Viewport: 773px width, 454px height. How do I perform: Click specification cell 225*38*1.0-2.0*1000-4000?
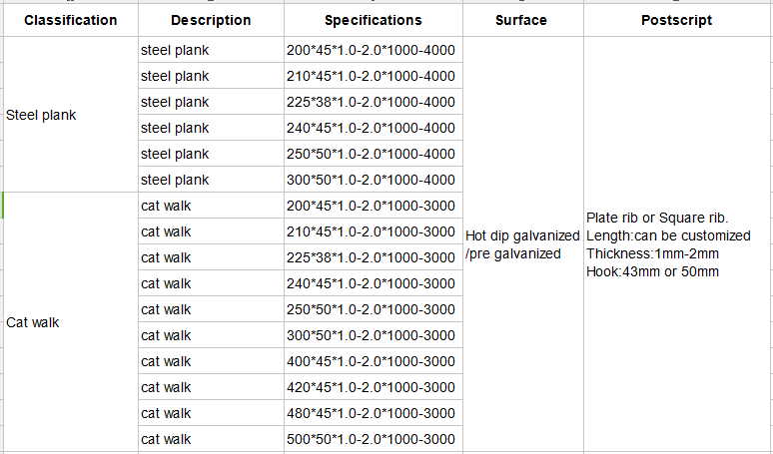[x=373, y=102]
